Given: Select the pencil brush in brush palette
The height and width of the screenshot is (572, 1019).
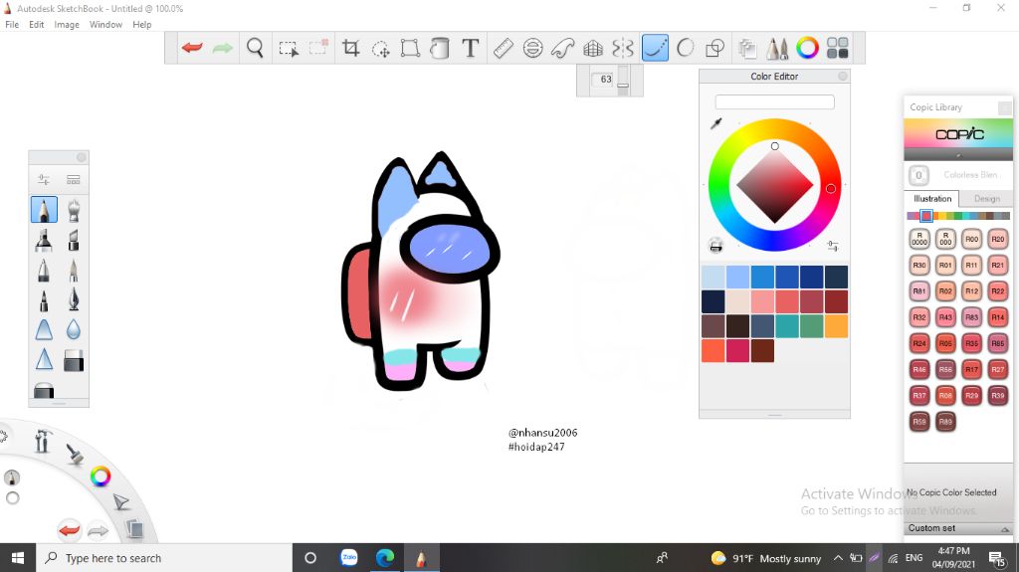Looking at the screenshot, I should click(x=44, y=210).
